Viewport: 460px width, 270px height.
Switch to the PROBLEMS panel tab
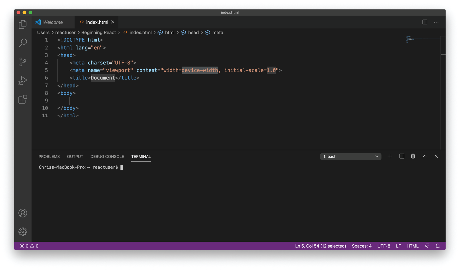(x=49, y=156)
